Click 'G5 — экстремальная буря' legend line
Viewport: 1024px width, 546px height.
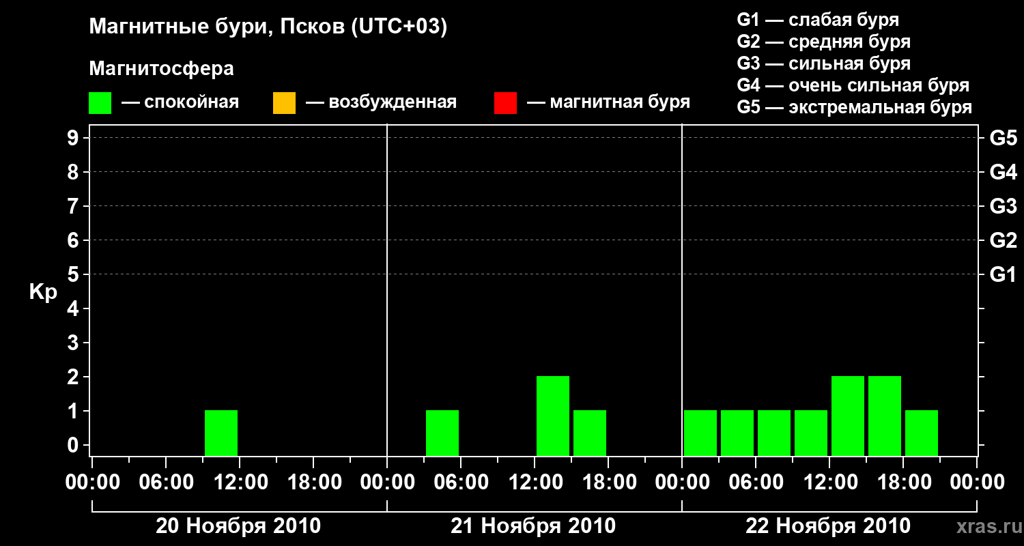point(855,107)
